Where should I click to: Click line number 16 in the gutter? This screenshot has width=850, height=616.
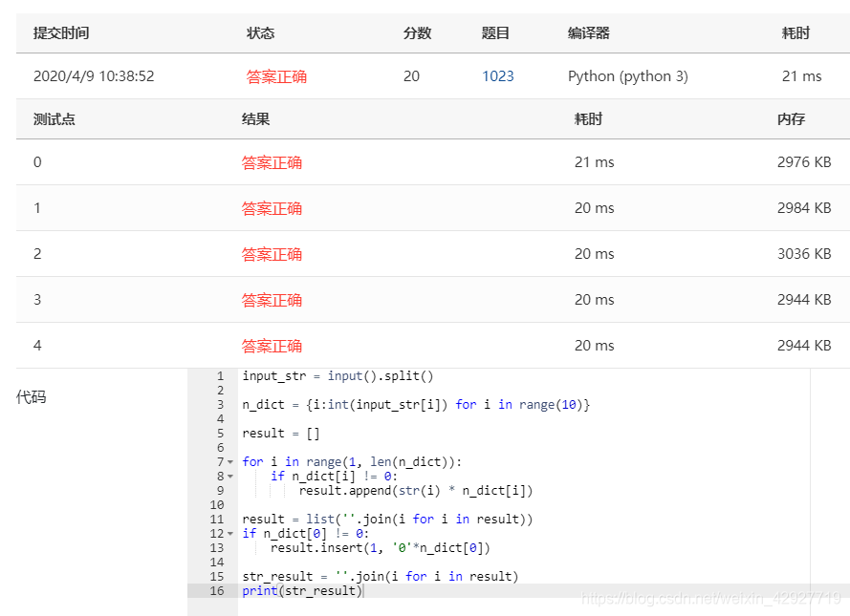[x=217, y=591]
